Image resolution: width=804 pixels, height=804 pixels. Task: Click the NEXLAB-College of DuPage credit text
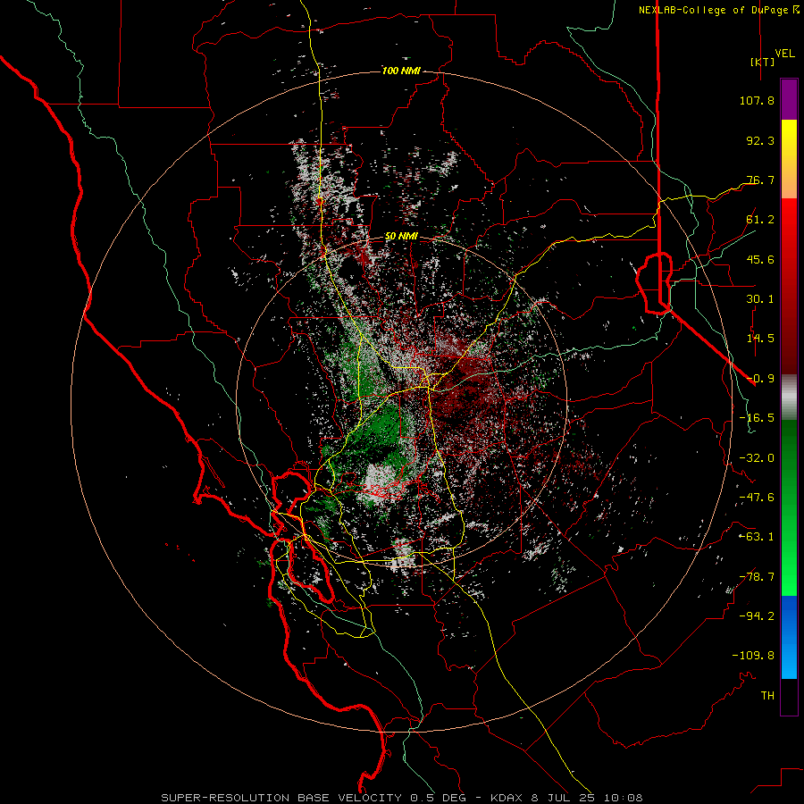point(719,10)
